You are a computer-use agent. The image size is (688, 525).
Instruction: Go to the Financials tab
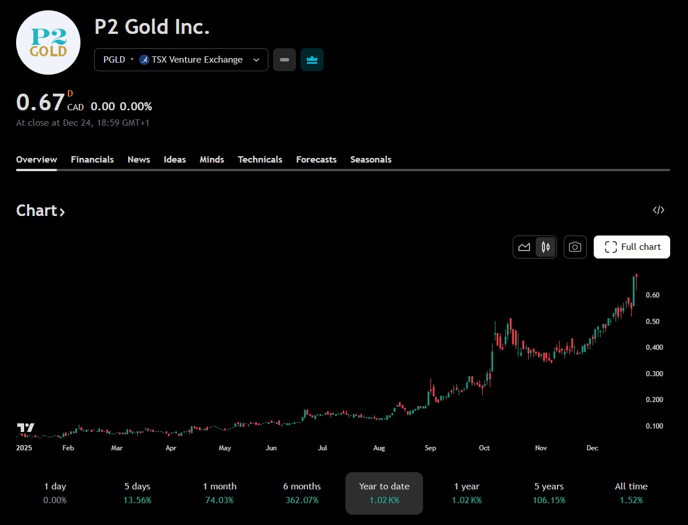click(92, 160)
